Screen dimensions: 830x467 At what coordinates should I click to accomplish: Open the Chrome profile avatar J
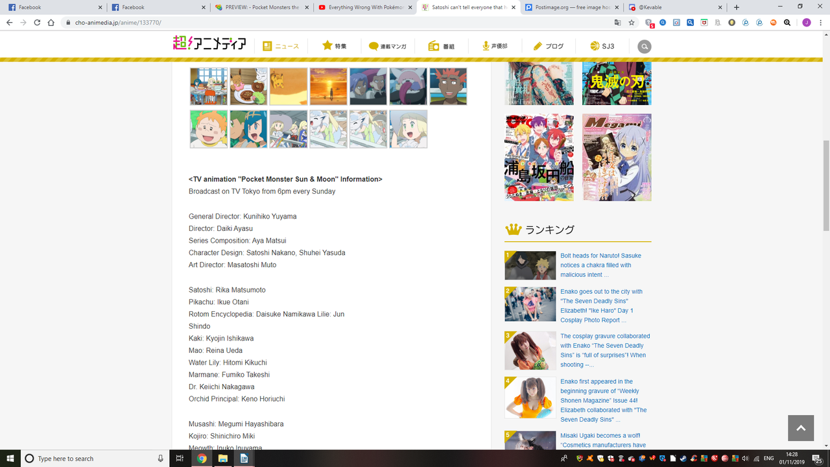pyautogui.click(x=806, y=22)
